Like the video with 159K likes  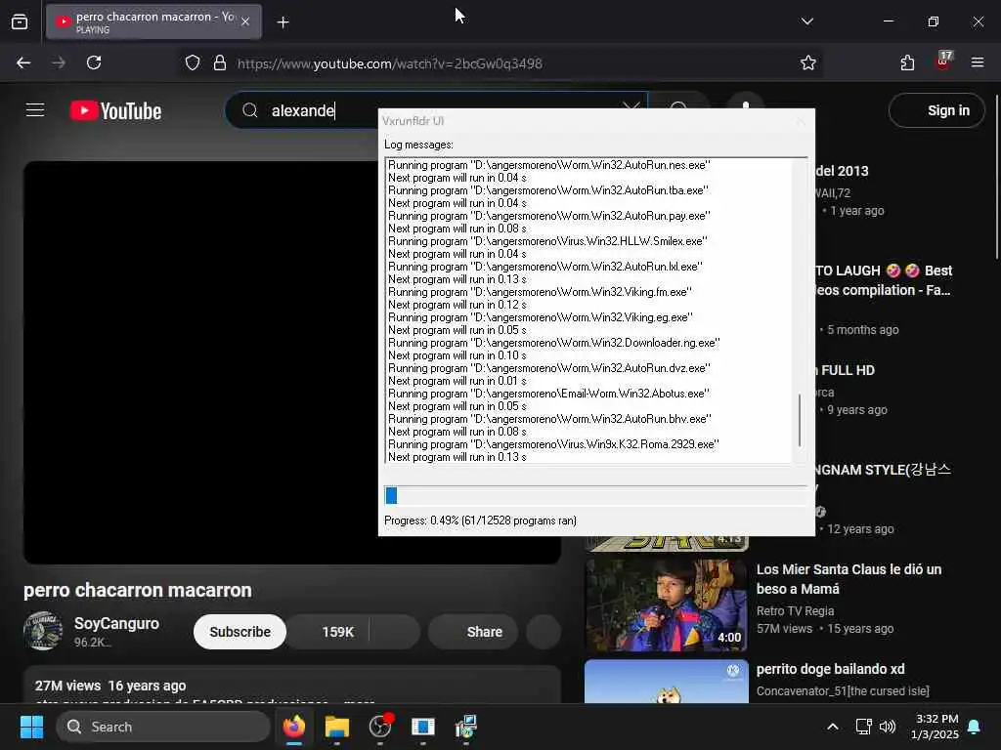click(x=328, y=632)
